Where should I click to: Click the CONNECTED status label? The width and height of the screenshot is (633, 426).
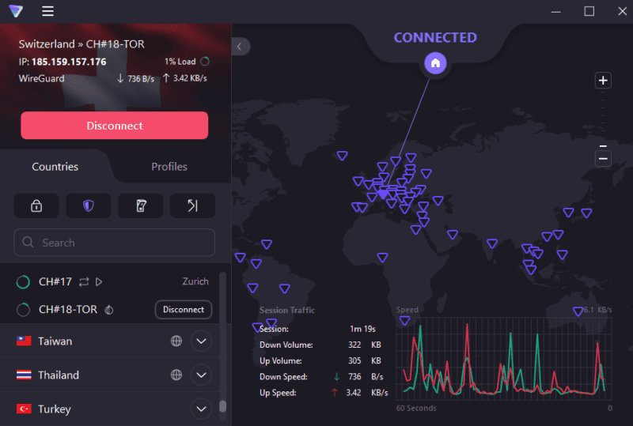pos(435,37)
